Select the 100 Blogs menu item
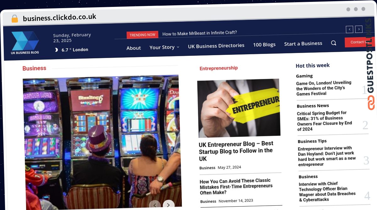Screen dimensions: 377x210 click(264, 45)
